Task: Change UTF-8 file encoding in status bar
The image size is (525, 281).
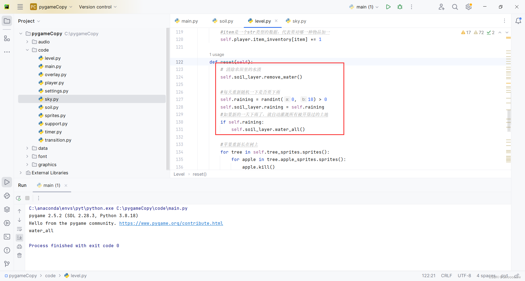Action: [464, 276]
